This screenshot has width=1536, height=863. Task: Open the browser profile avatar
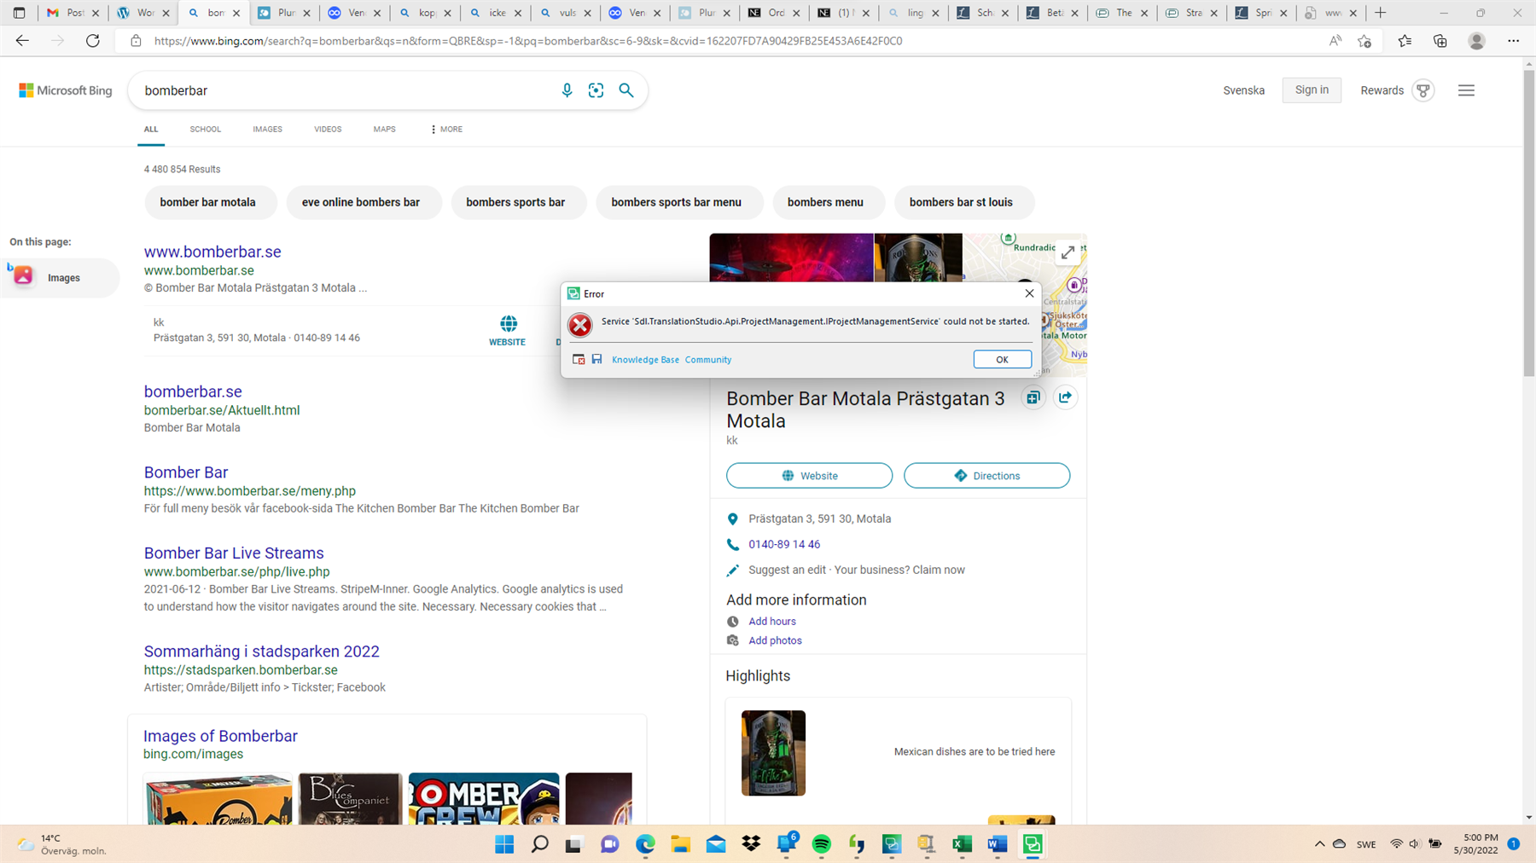point(1476,40)
